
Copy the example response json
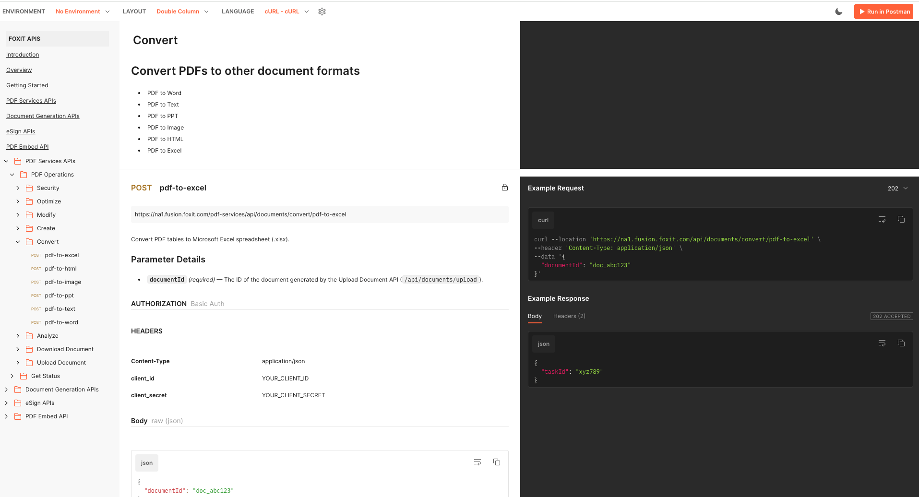tap(901, 343)
